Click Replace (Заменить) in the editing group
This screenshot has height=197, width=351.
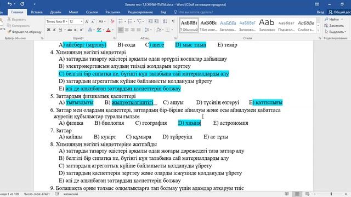tap(334, 26)
